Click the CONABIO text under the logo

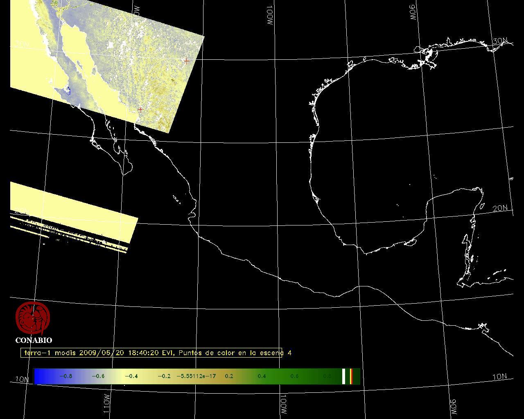pyautogui.click(x=34, y=340)
